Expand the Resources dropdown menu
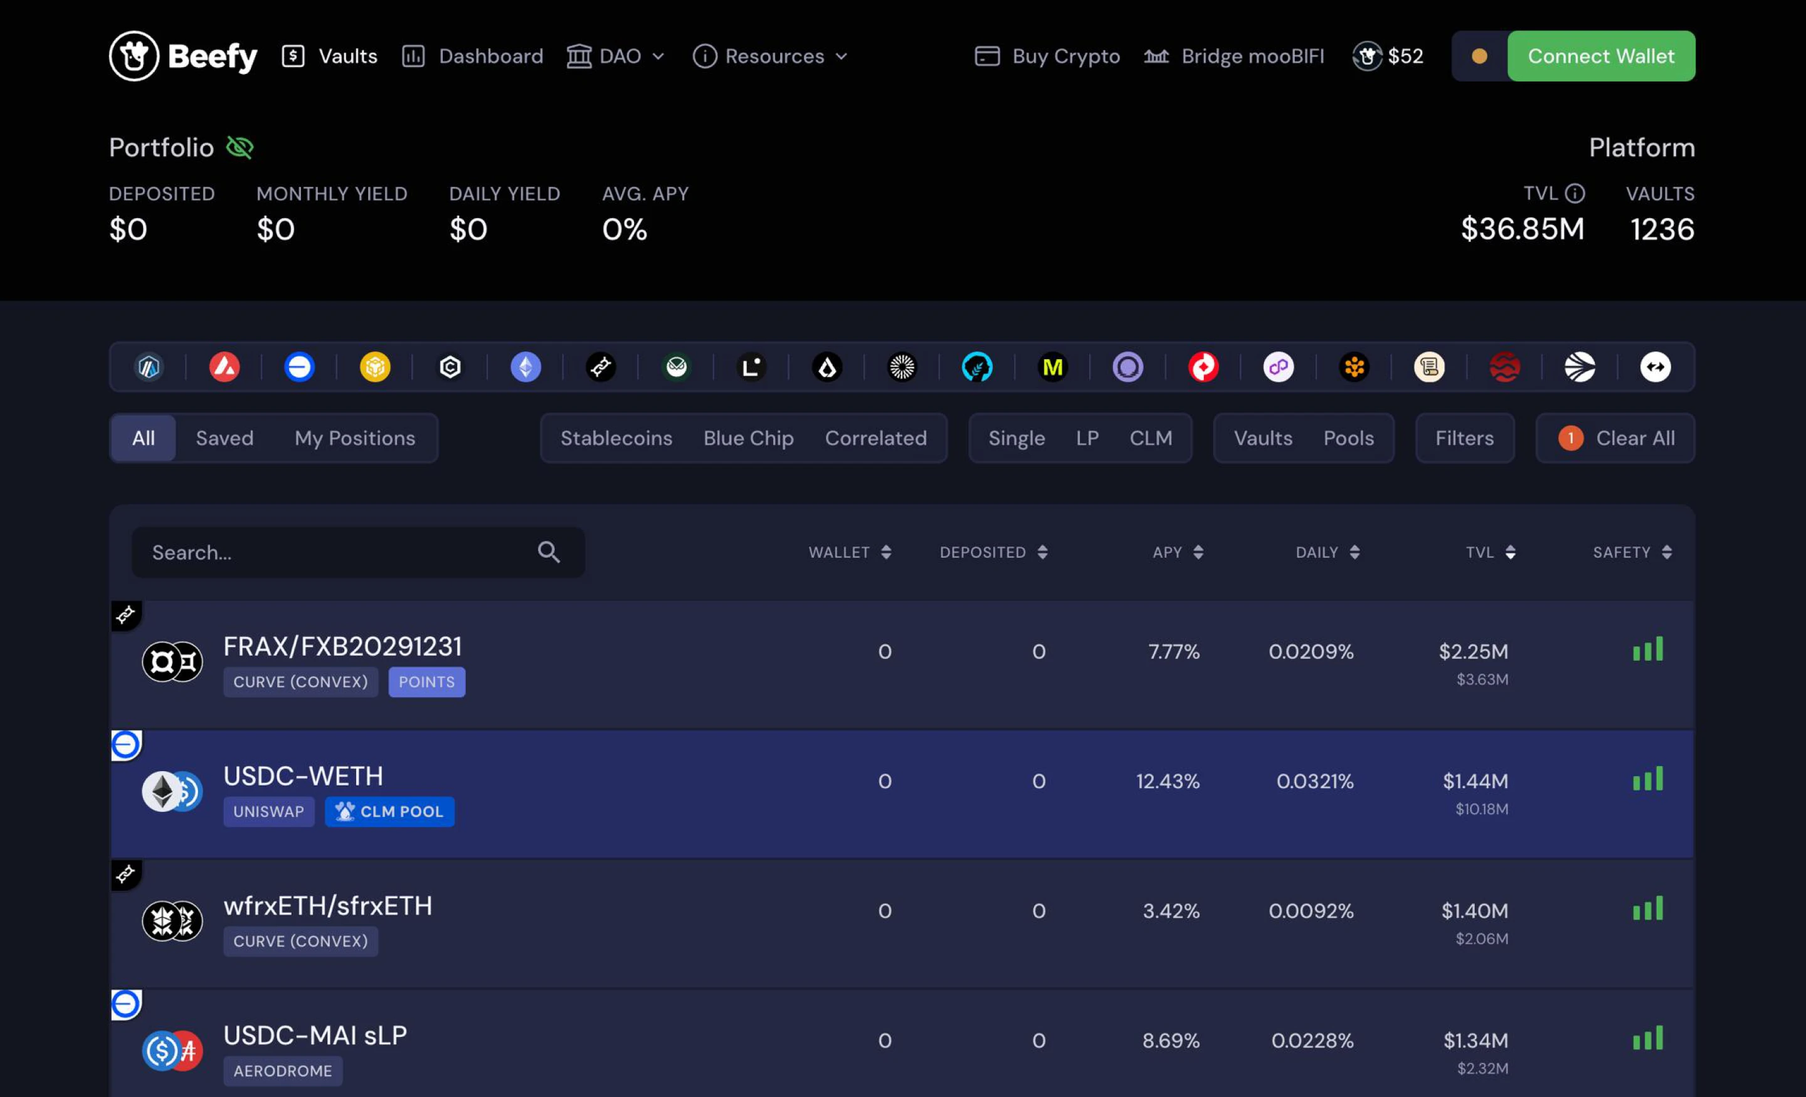This screenshot has width=1806, height=1097. (770, 56)
